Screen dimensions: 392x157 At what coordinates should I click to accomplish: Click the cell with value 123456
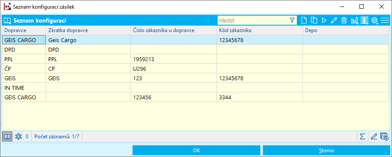pyautogui.click(x=173, y=97)
